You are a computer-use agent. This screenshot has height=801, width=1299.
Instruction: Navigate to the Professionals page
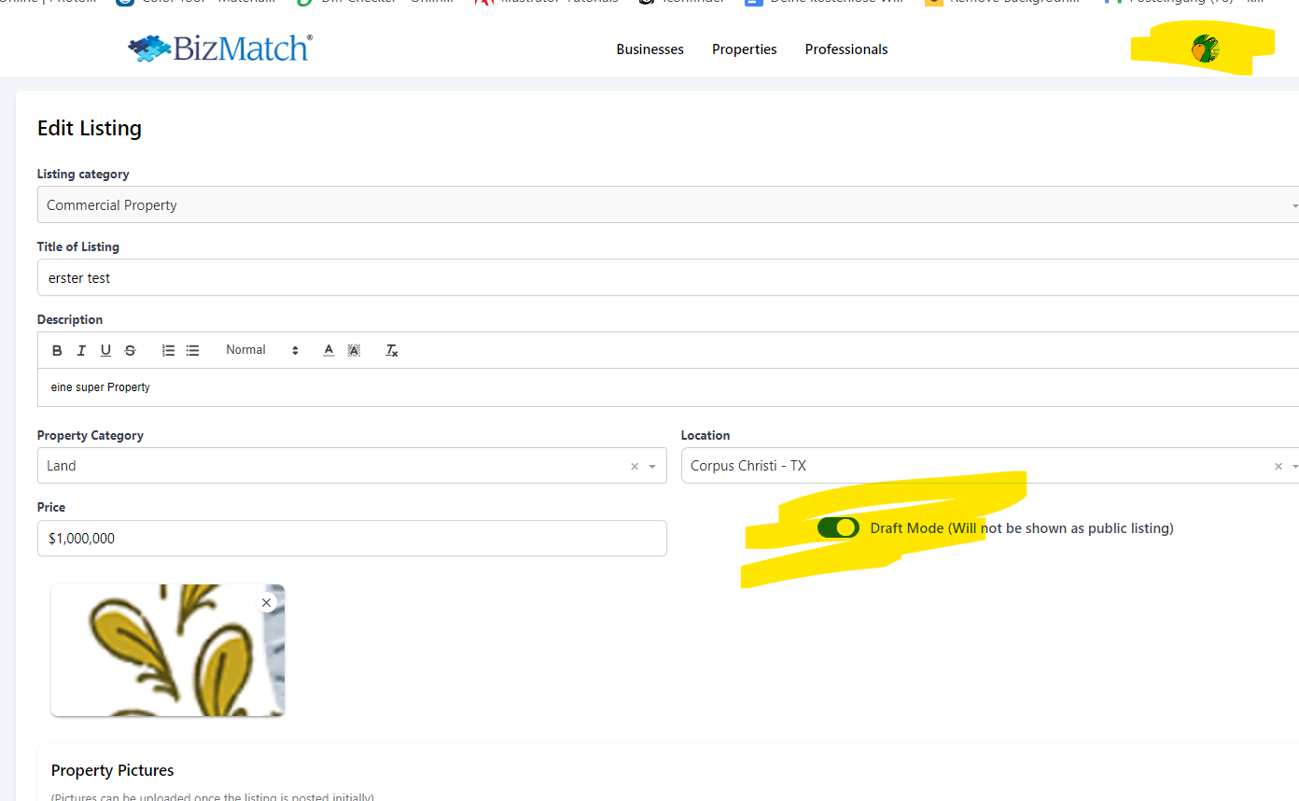(845, 49)
